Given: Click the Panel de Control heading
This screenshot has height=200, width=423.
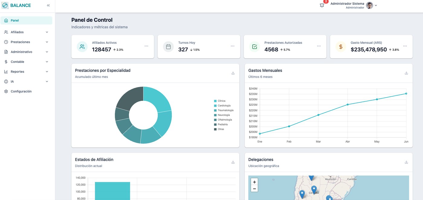Looking at the screenshot, I should coord(92,20).
